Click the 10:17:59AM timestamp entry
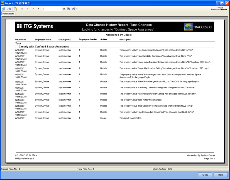Viewport: 230px width, 180px height. (x=21, y=71)
